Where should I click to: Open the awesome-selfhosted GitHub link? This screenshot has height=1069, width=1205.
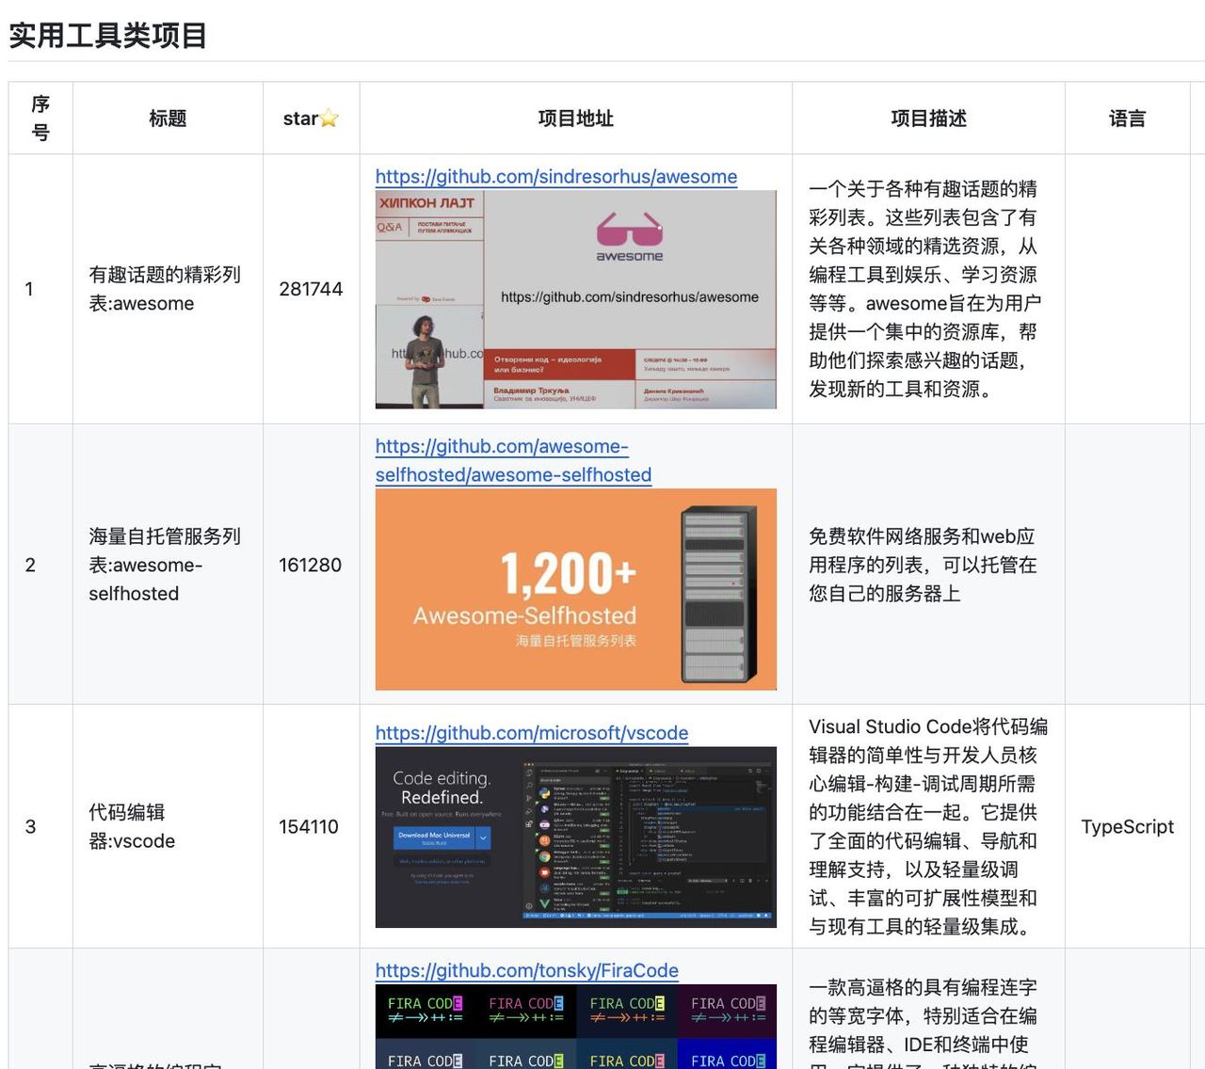coord(513,460)
